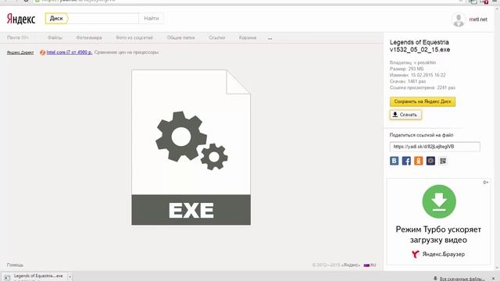500x281 pixels.
Task: Click the Владелец owner line
Action: (x=412, y=62)
